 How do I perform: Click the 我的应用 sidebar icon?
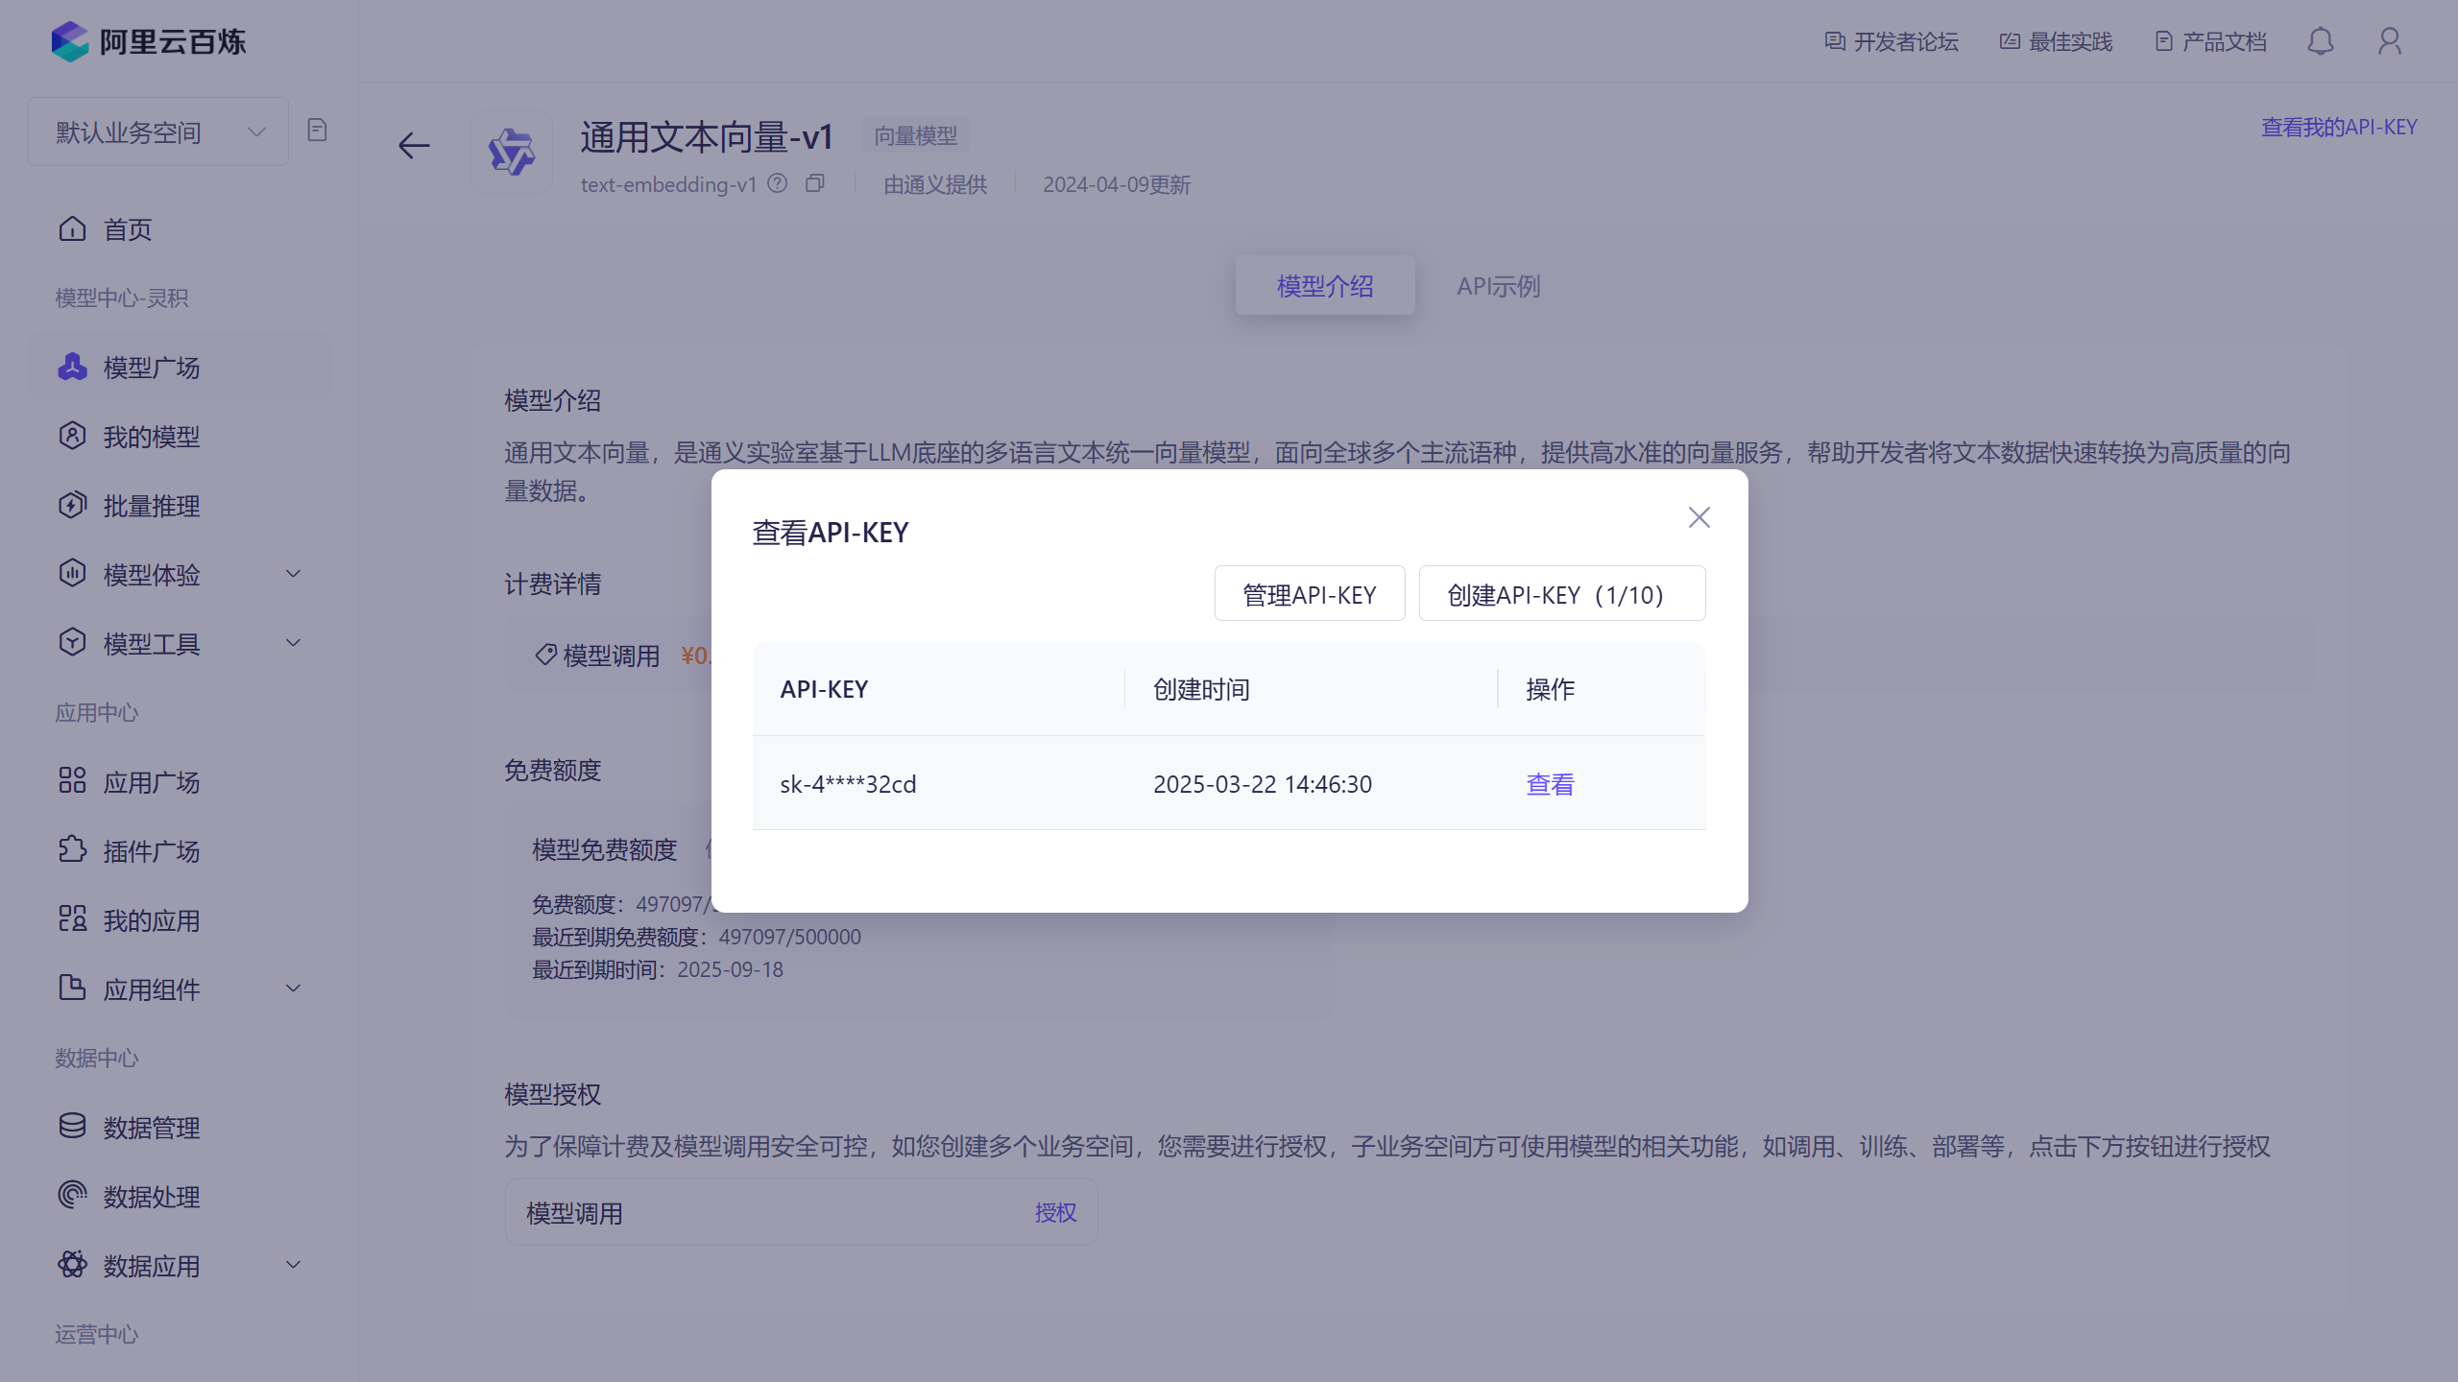(72, 919)
